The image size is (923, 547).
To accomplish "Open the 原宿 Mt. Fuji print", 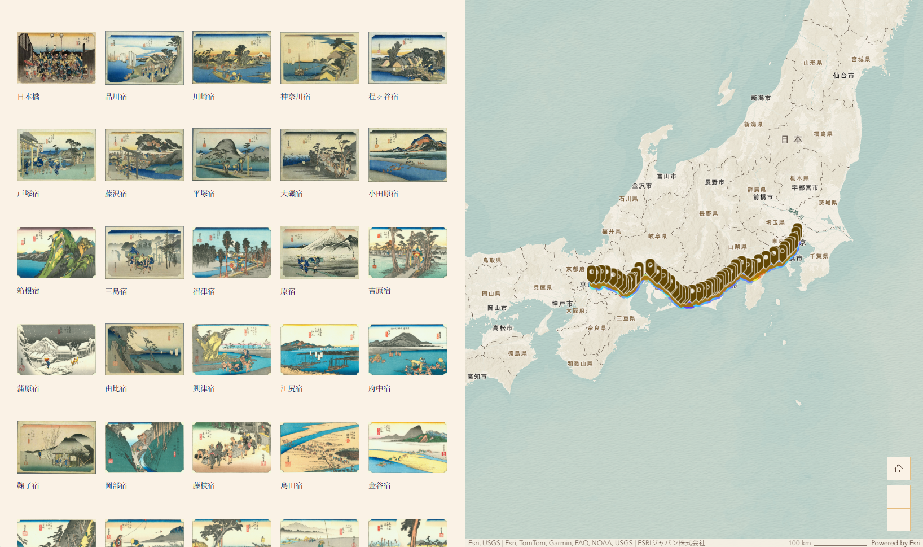I will 320,252.
